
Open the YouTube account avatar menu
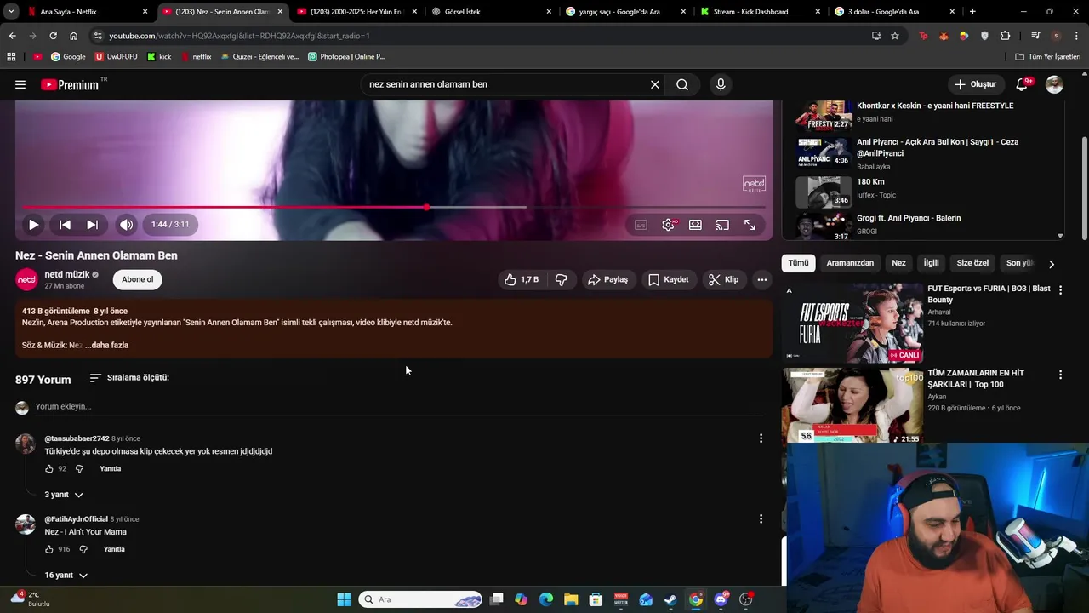click(1054, 84)
